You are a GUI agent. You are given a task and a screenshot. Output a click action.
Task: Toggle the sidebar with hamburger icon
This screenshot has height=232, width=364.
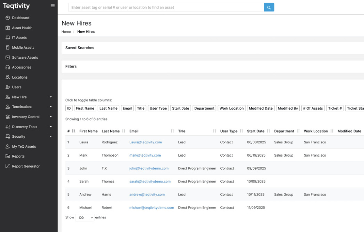tap(53, 6)
